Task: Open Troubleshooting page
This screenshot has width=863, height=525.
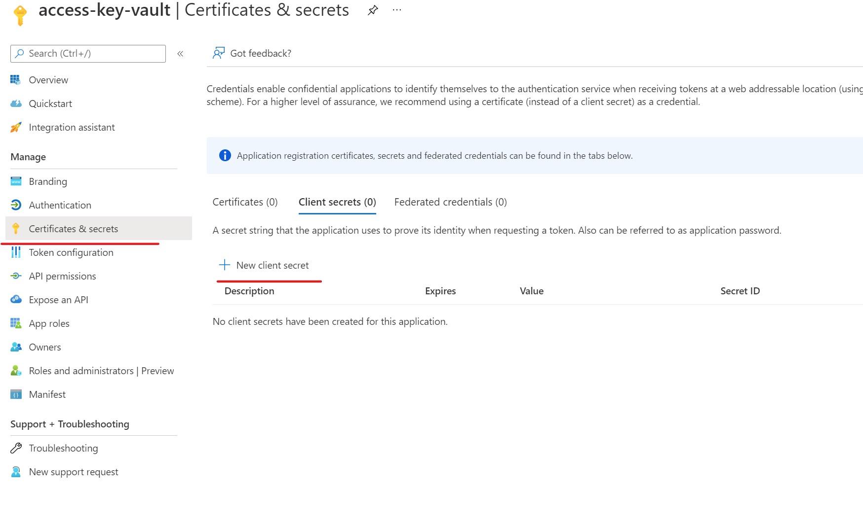Action: pyautogui.click(x=63, y=448)
